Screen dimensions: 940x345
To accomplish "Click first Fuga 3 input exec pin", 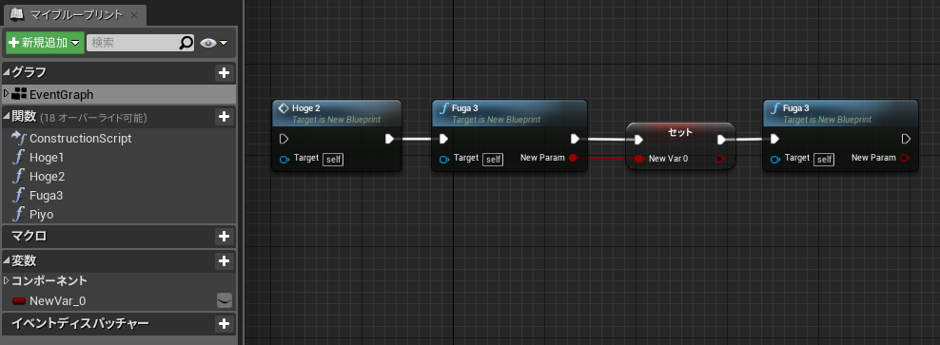I will 443,139.
